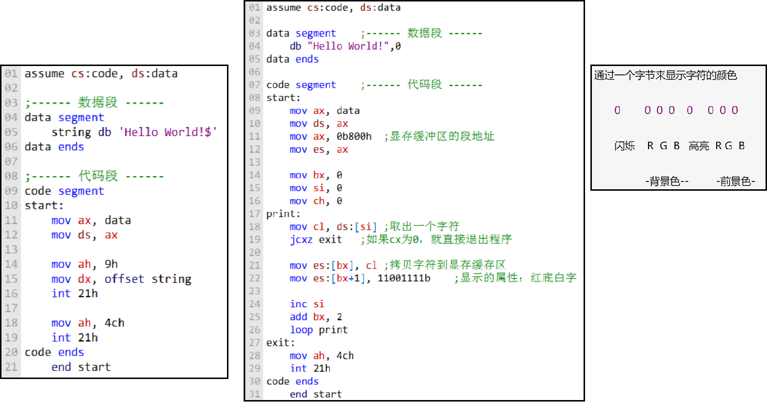Screen dimensions: 767x402
Task: Click 'code ends' in middle code panel
Action: coord(293,381)
